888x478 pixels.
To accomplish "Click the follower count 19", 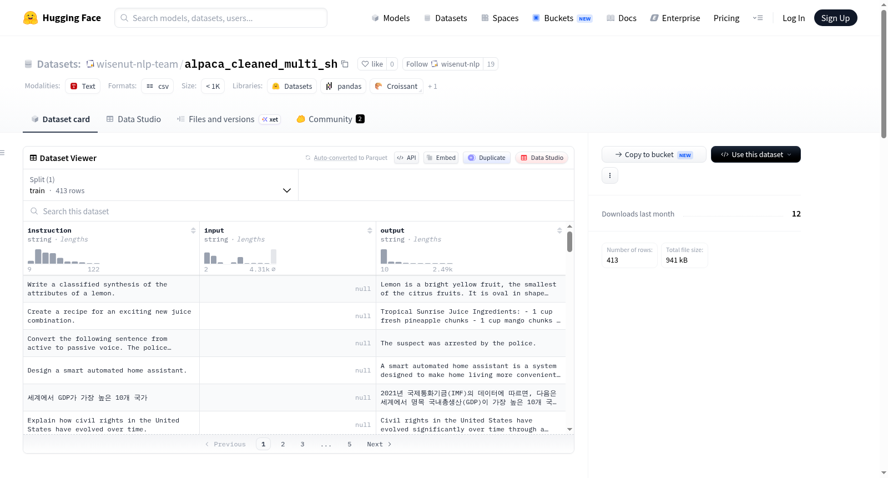I will pyautogui.click(x=491, y=64).
